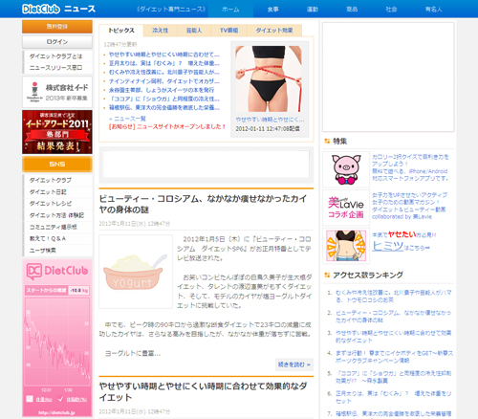Open the ダイエット方法 体験記 link
478x419 pixels.
[x=57, y=215]
